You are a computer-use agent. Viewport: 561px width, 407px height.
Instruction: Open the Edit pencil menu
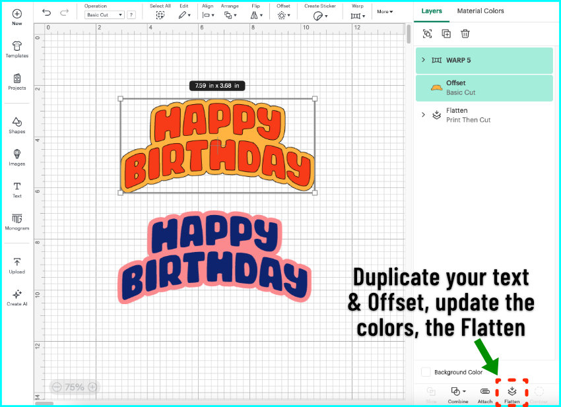184,15
